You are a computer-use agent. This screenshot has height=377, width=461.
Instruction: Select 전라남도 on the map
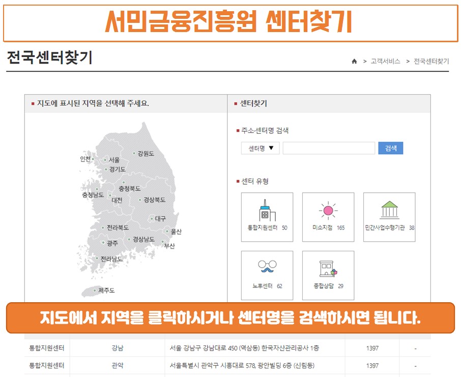coord(111,259)
